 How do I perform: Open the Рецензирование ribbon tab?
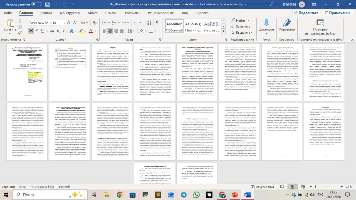coord(161,13)
